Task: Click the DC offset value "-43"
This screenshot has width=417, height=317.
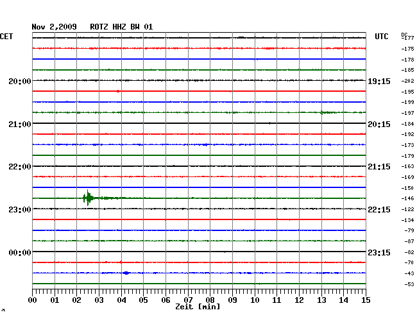Action: click(x=409, y=273)
